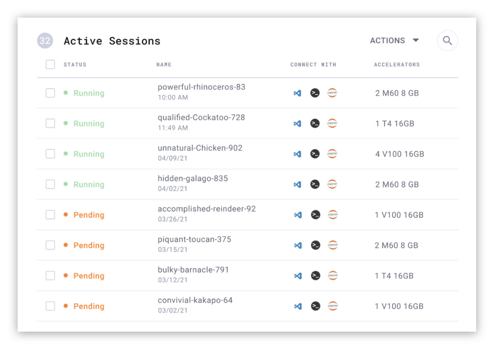Image resolution: width=495 pixels, height=351 pixels.
Task: Open bulky-barnacle-791 in VS Code
Action: (x=298, y=276)
